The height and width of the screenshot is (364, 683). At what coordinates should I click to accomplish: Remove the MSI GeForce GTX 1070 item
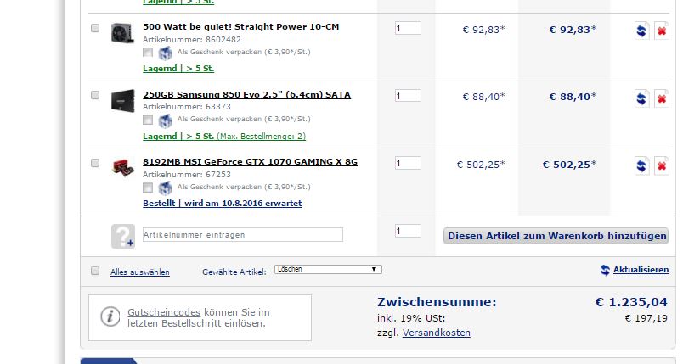coord(661,166)
